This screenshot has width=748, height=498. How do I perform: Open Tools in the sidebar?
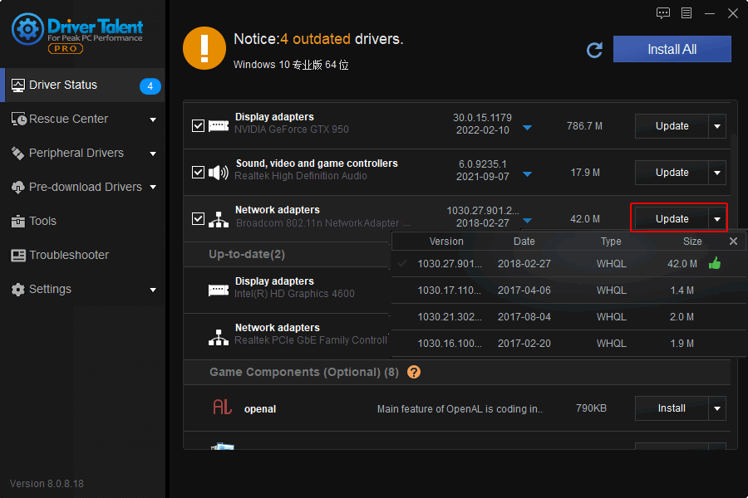tap(82, 221)
